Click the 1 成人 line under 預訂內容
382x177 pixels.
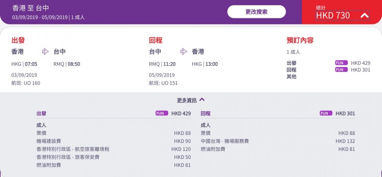pos(293,52)
